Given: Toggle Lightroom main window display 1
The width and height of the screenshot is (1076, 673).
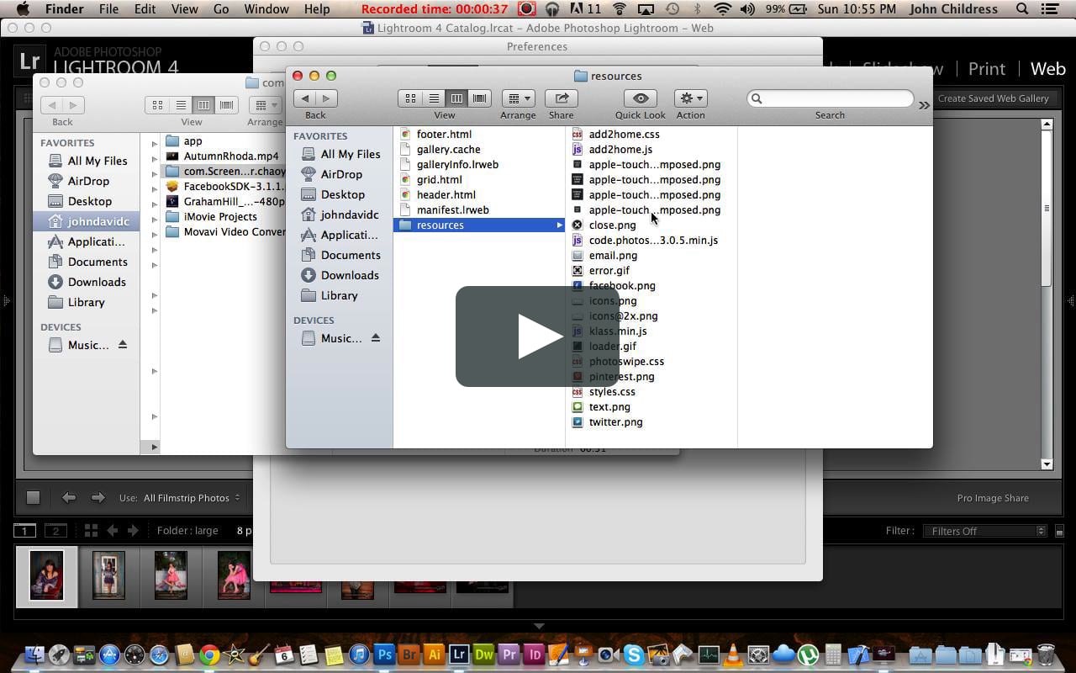Looking at the screenshot, I should click(24, 531).
